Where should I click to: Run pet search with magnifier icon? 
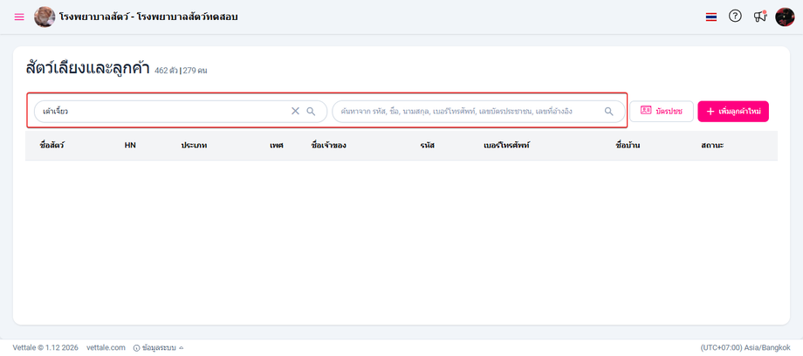pyautogui.click(x=311, y=111)
